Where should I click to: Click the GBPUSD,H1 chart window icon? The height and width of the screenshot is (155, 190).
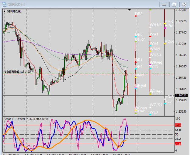point(4,5)
